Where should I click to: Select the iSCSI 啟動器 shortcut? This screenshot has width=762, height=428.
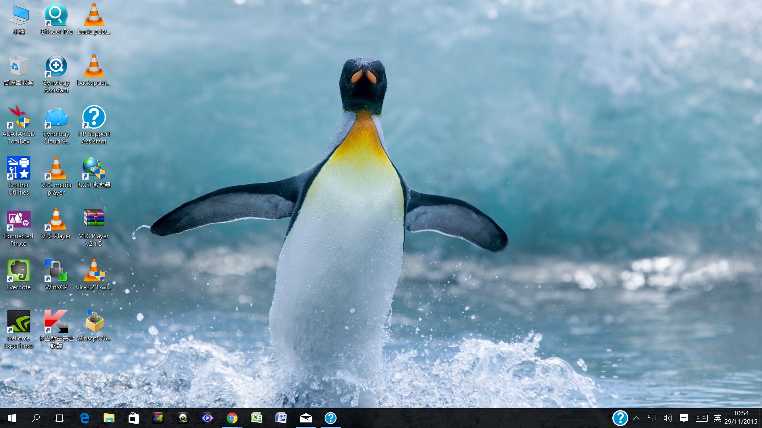94,173
